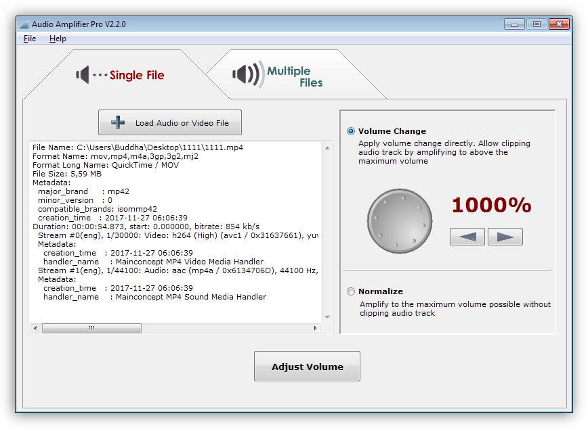Screen dimensions: 588x428
Task: Click the horizontal scrollbar thumb in file info
Action: 91,328
